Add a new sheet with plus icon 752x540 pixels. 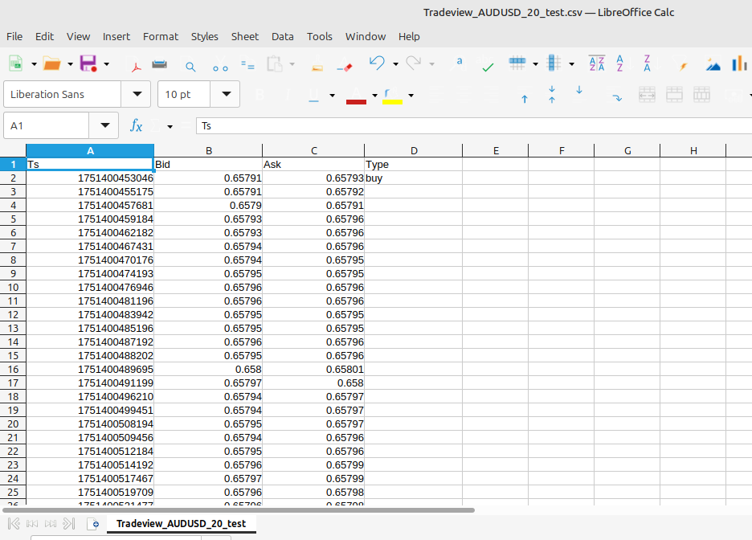click(93, 524)
